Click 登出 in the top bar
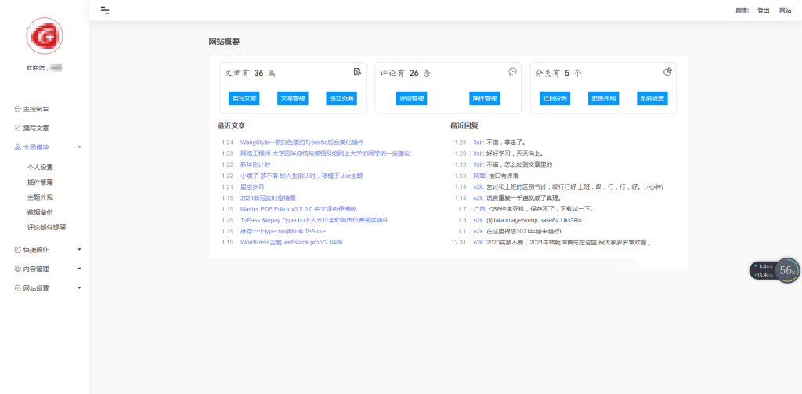 click(763, 10)
